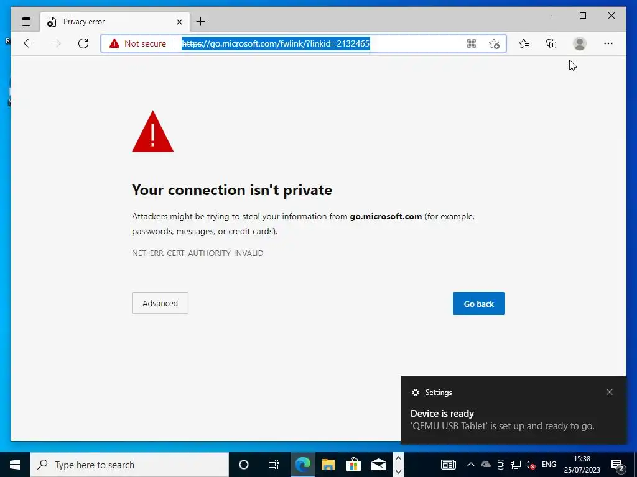Click Microsoft Edge taskbar icon
The width and height of the screenshot is (637, 477).
coord(303,465)
